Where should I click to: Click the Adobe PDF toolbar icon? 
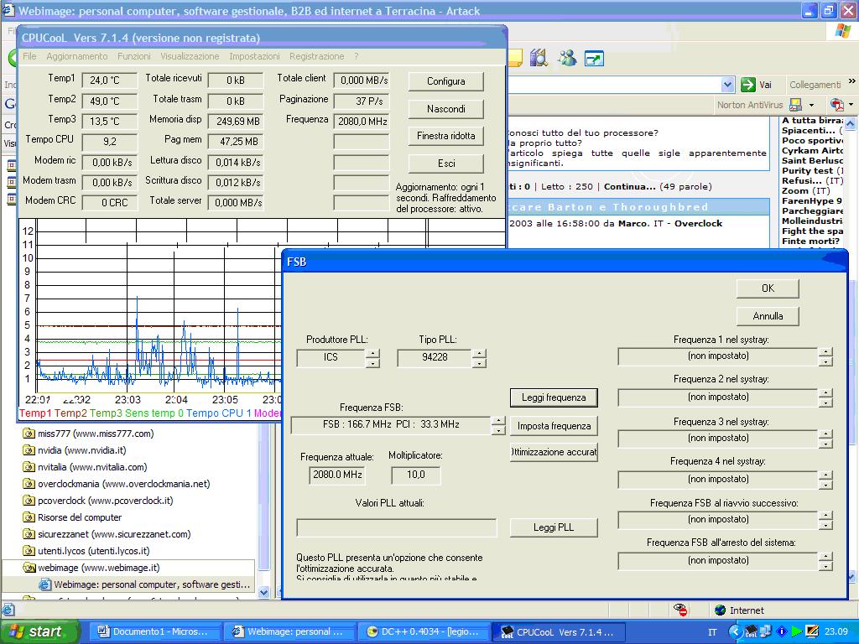click(836, 104)
